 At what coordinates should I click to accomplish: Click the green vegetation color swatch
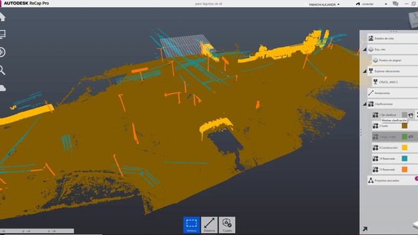pos(404,136)
